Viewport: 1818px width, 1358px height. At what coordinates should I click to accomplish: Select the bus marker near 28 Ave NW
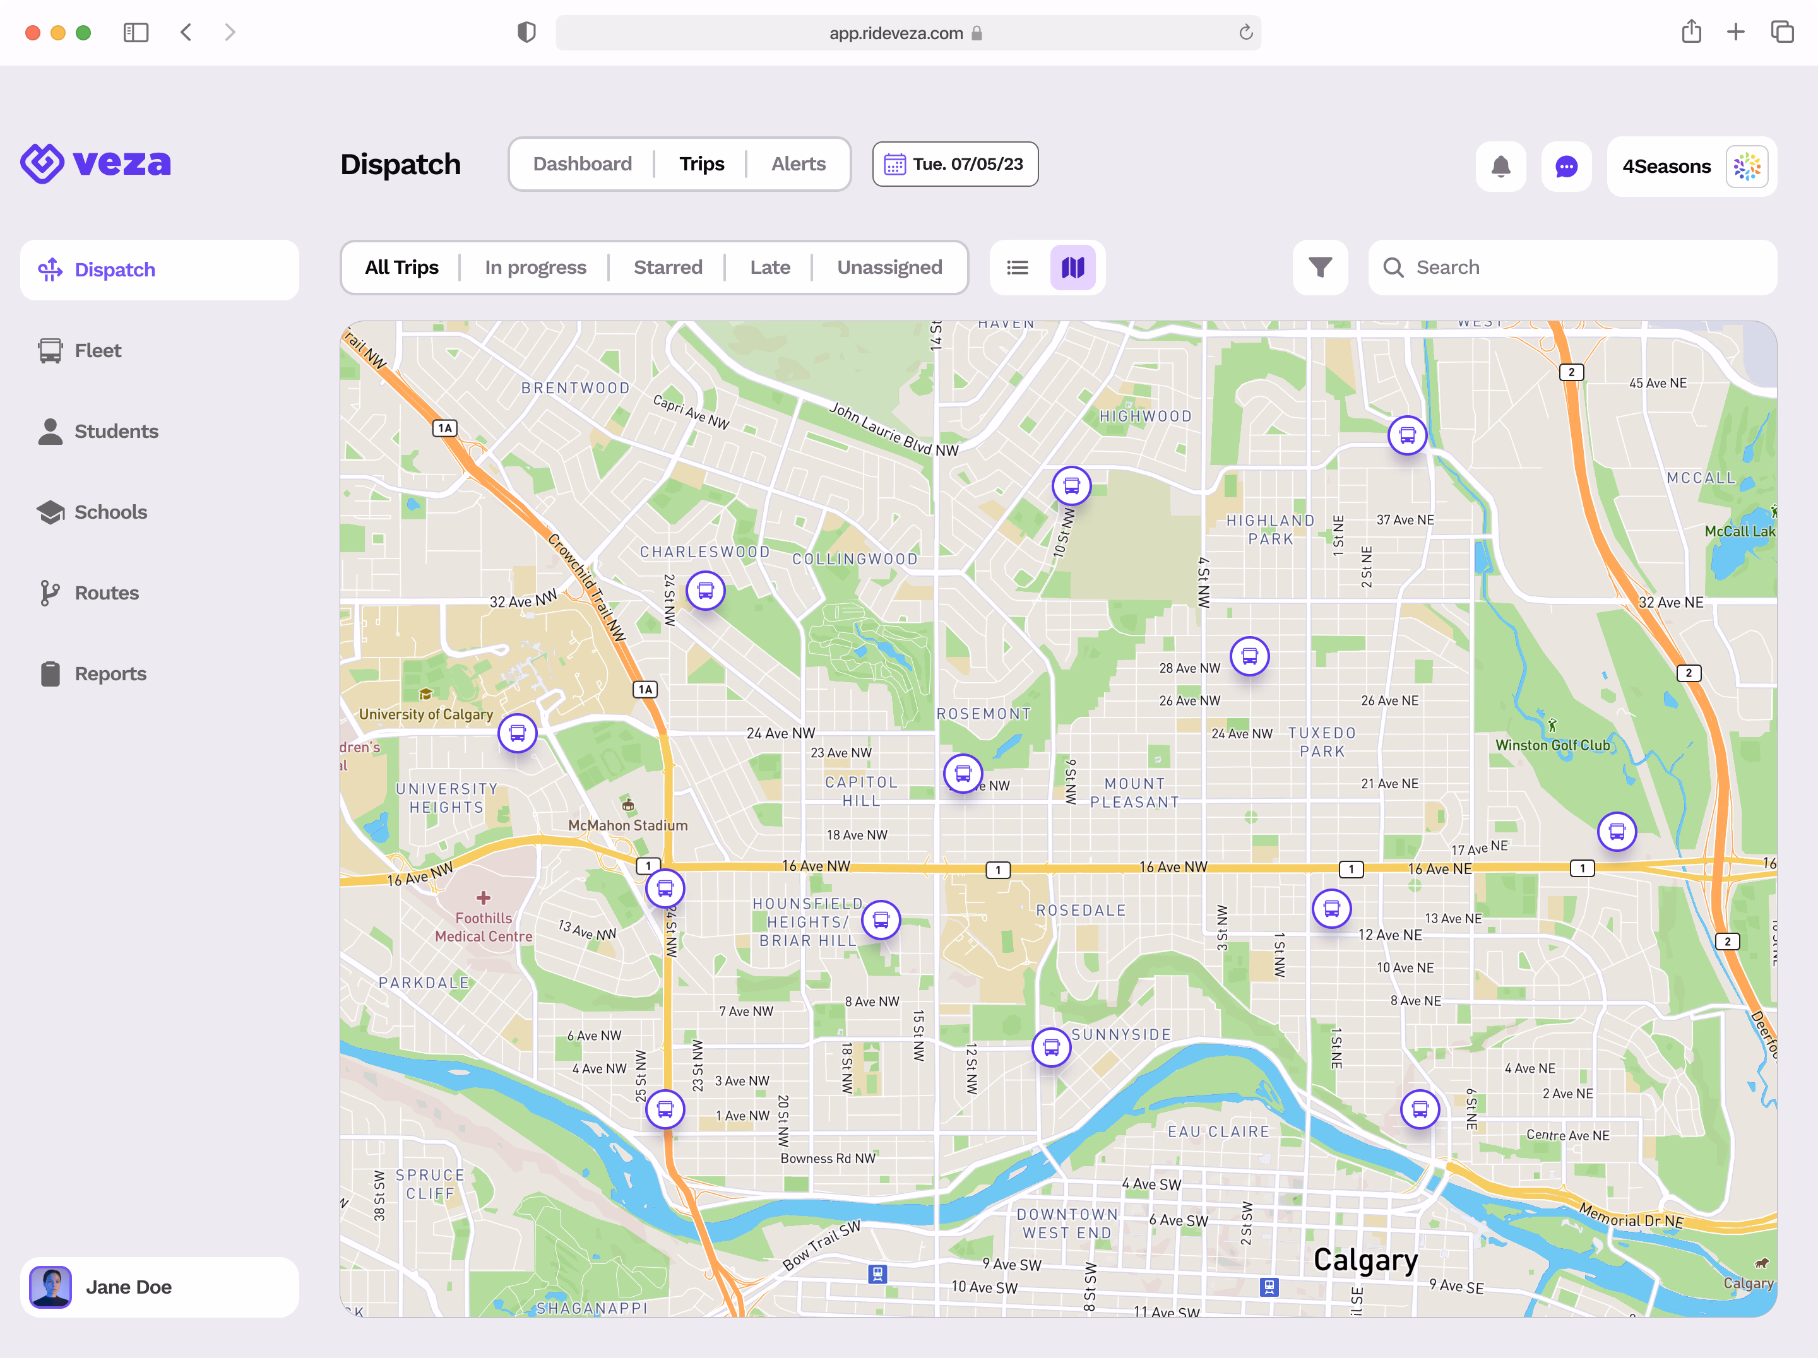[1249, 656]
